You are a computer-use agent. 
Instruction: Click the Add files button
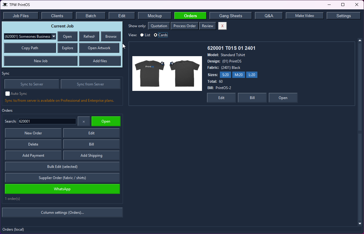[x=100, y=61]
